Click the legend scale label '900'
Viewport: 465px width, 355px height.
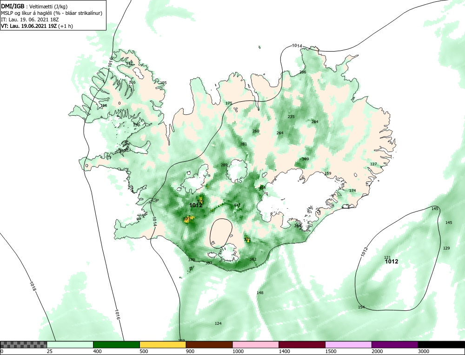pyautogui.click(x=190, y=351)
